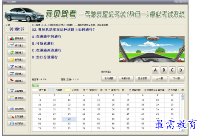The height and width of the screenshot is (136, 200).
Task: Open 专项练习 special topic practice
Action: click(17, 67)
